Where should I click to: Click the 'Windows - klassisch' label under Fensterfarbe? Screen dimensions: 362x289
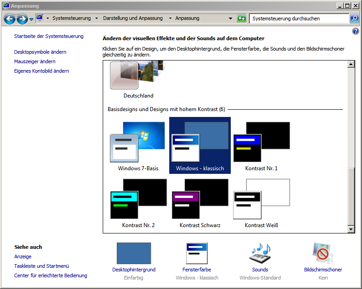(197, 278)
